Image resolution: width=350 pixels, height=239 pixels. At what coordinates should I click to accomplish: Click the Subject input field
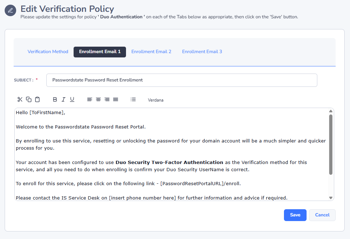tap(182, 80)
